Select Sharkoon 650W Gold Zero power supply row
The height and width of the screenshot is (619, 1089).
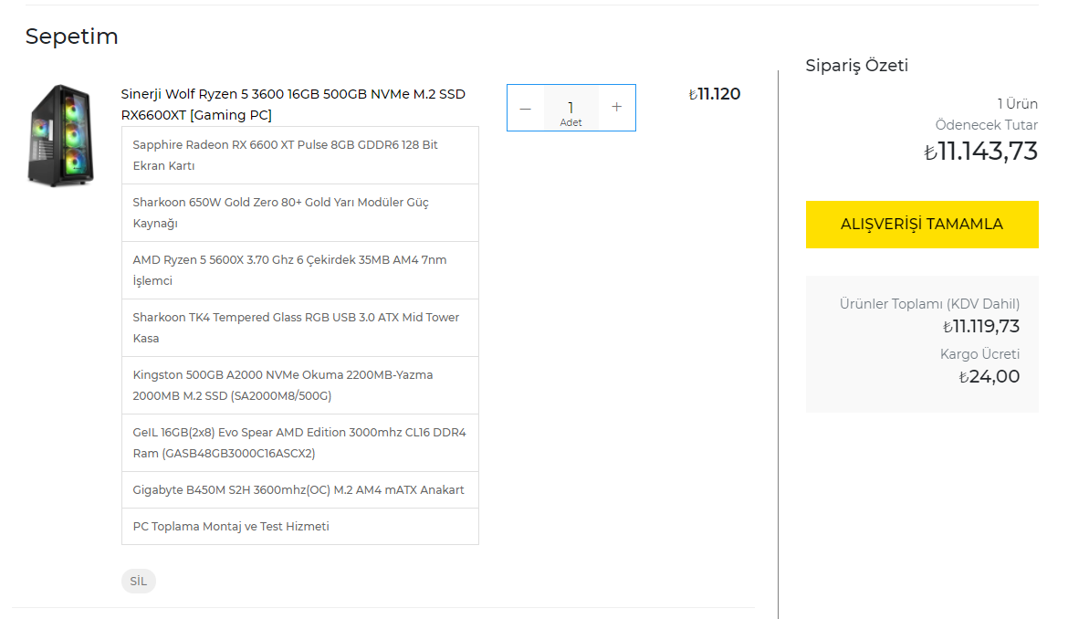coord(300,213)
